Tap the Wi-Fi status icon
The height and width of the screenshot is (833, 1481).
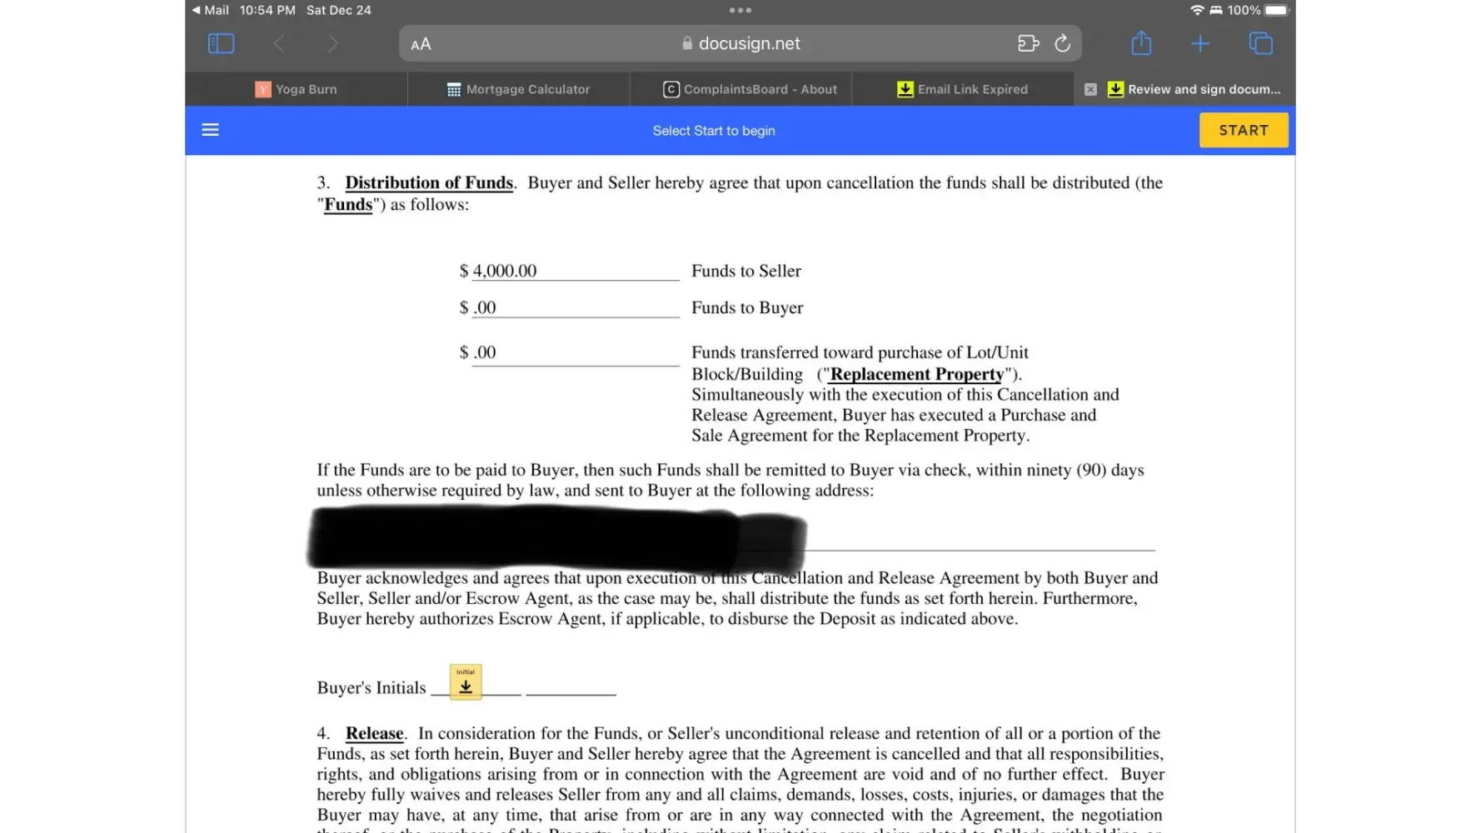pos(1197,10)
